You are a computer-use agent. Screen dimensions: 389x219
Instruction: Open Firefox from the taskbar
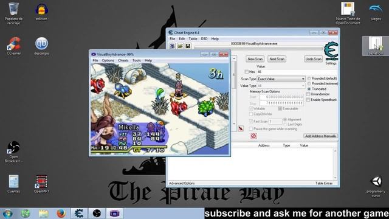coord(61,214)
